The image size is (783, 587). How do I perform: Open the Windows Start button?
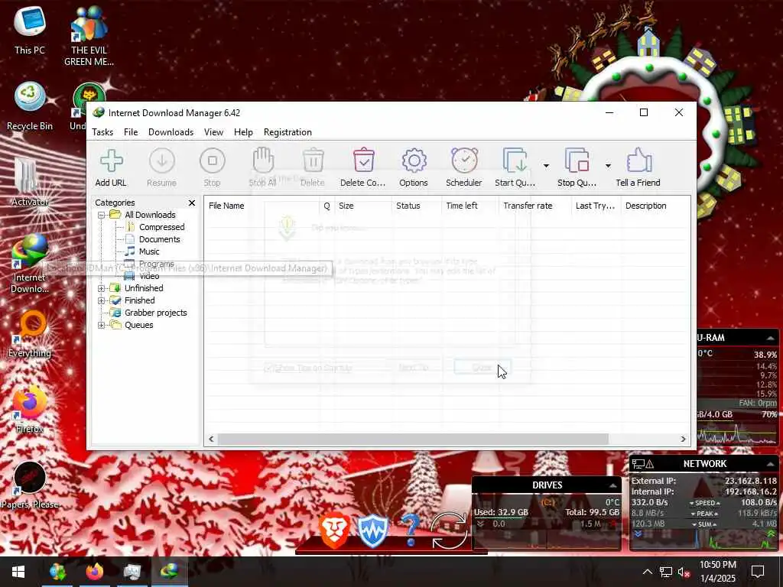(x=18, y=572)
